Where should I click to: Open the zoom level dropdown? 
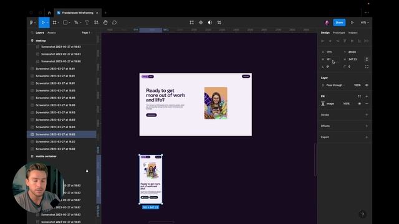click(x=365, y=22)
